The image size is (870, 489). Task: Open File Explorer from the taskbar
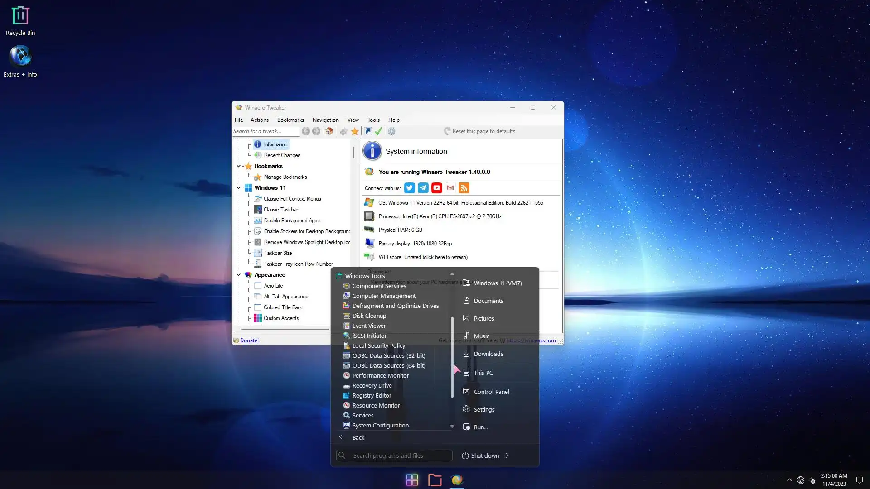coord(435,480)
